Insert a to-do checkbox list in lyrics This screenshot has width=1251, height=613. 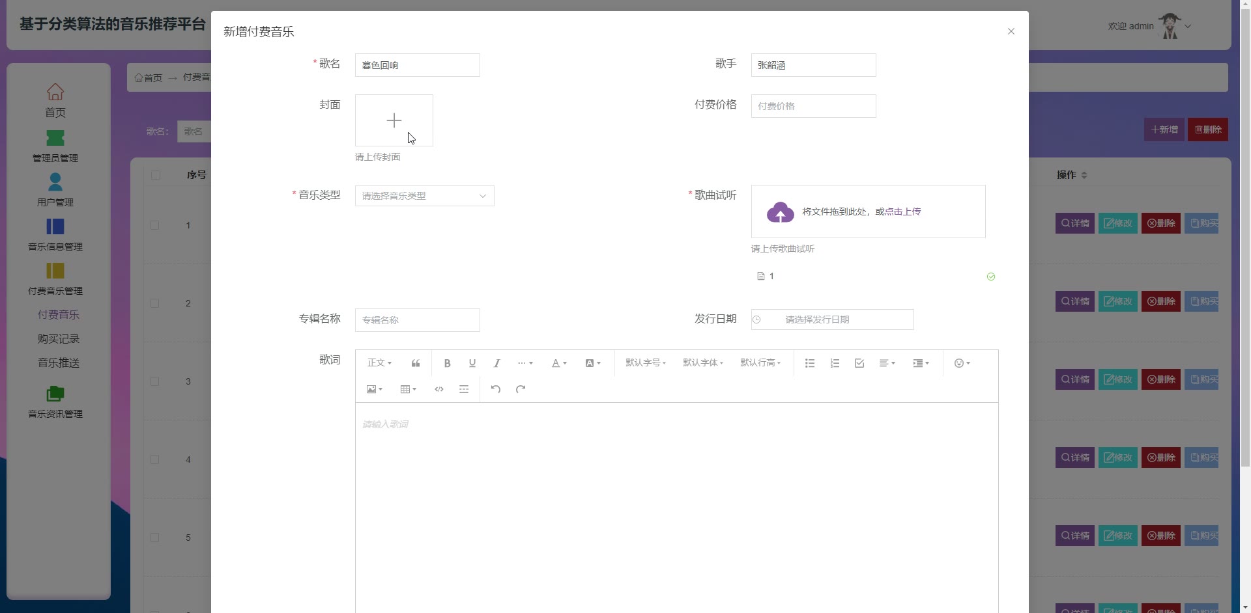pyautogui.click(x=859, y=363)
